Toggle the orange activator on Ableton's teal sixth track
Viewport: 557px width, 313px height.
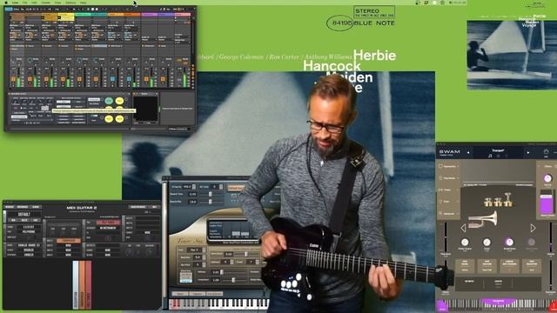96,79
